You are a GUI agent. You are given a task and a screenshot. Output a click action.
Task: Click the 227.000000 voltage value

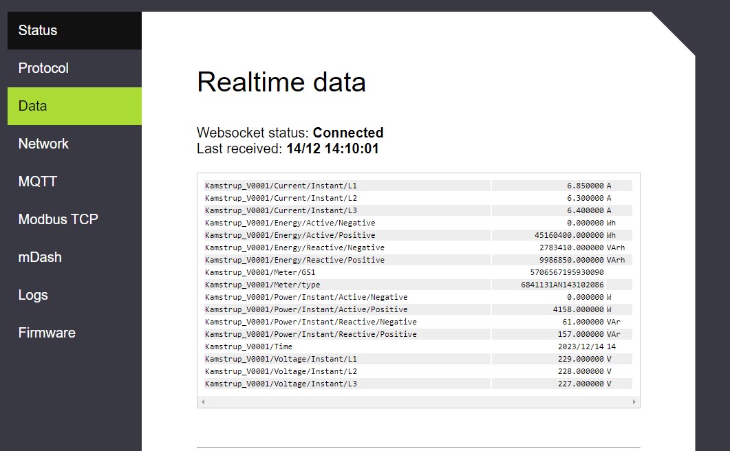[581, 384]
